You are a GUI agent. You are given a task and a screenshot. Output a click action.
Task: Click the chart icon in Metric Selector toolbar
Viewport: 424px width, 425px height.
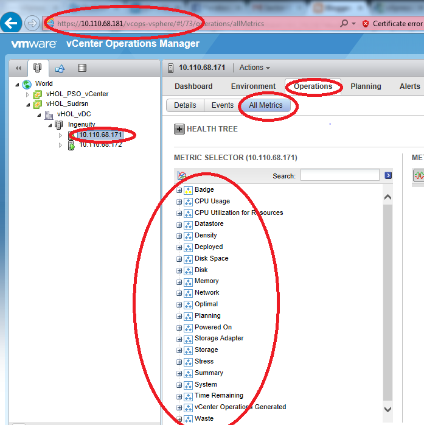click(181, 175)
